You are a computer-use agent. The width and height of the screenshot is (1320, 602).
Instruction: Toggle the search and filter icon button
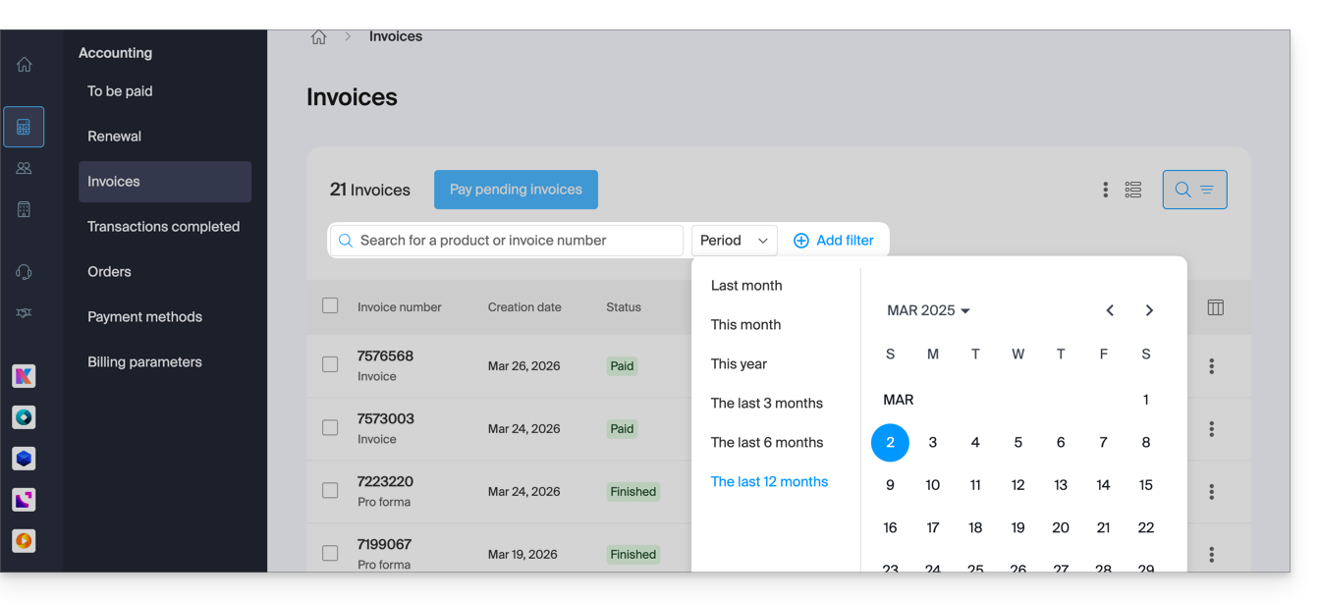coord(1194,190)
